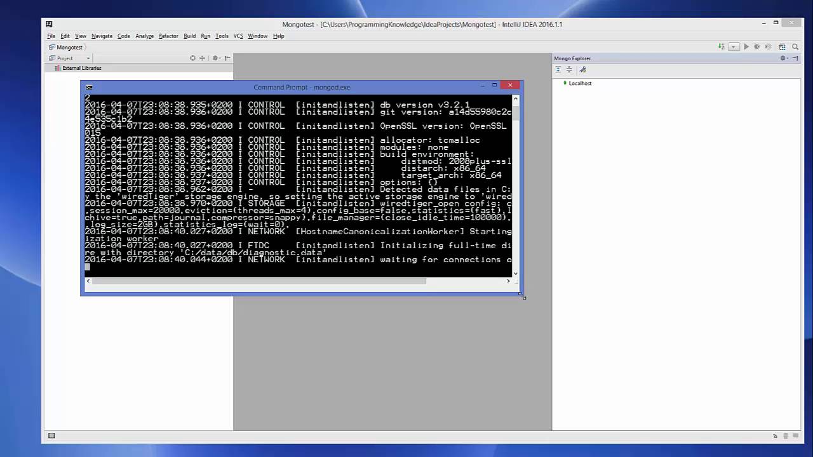Screen dimensions: 813x457
Task: Click the Mongotest breadcrumb in navigation bar
Action: pos(66,48)
